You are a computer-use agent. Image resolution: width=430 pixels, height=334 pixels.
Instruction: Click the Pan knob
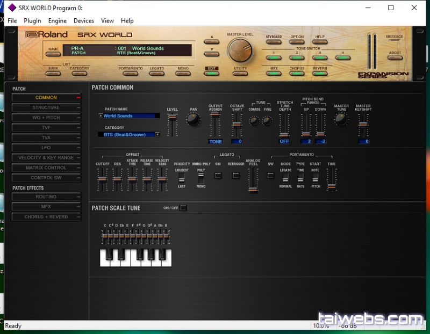(x=193, y=119)
